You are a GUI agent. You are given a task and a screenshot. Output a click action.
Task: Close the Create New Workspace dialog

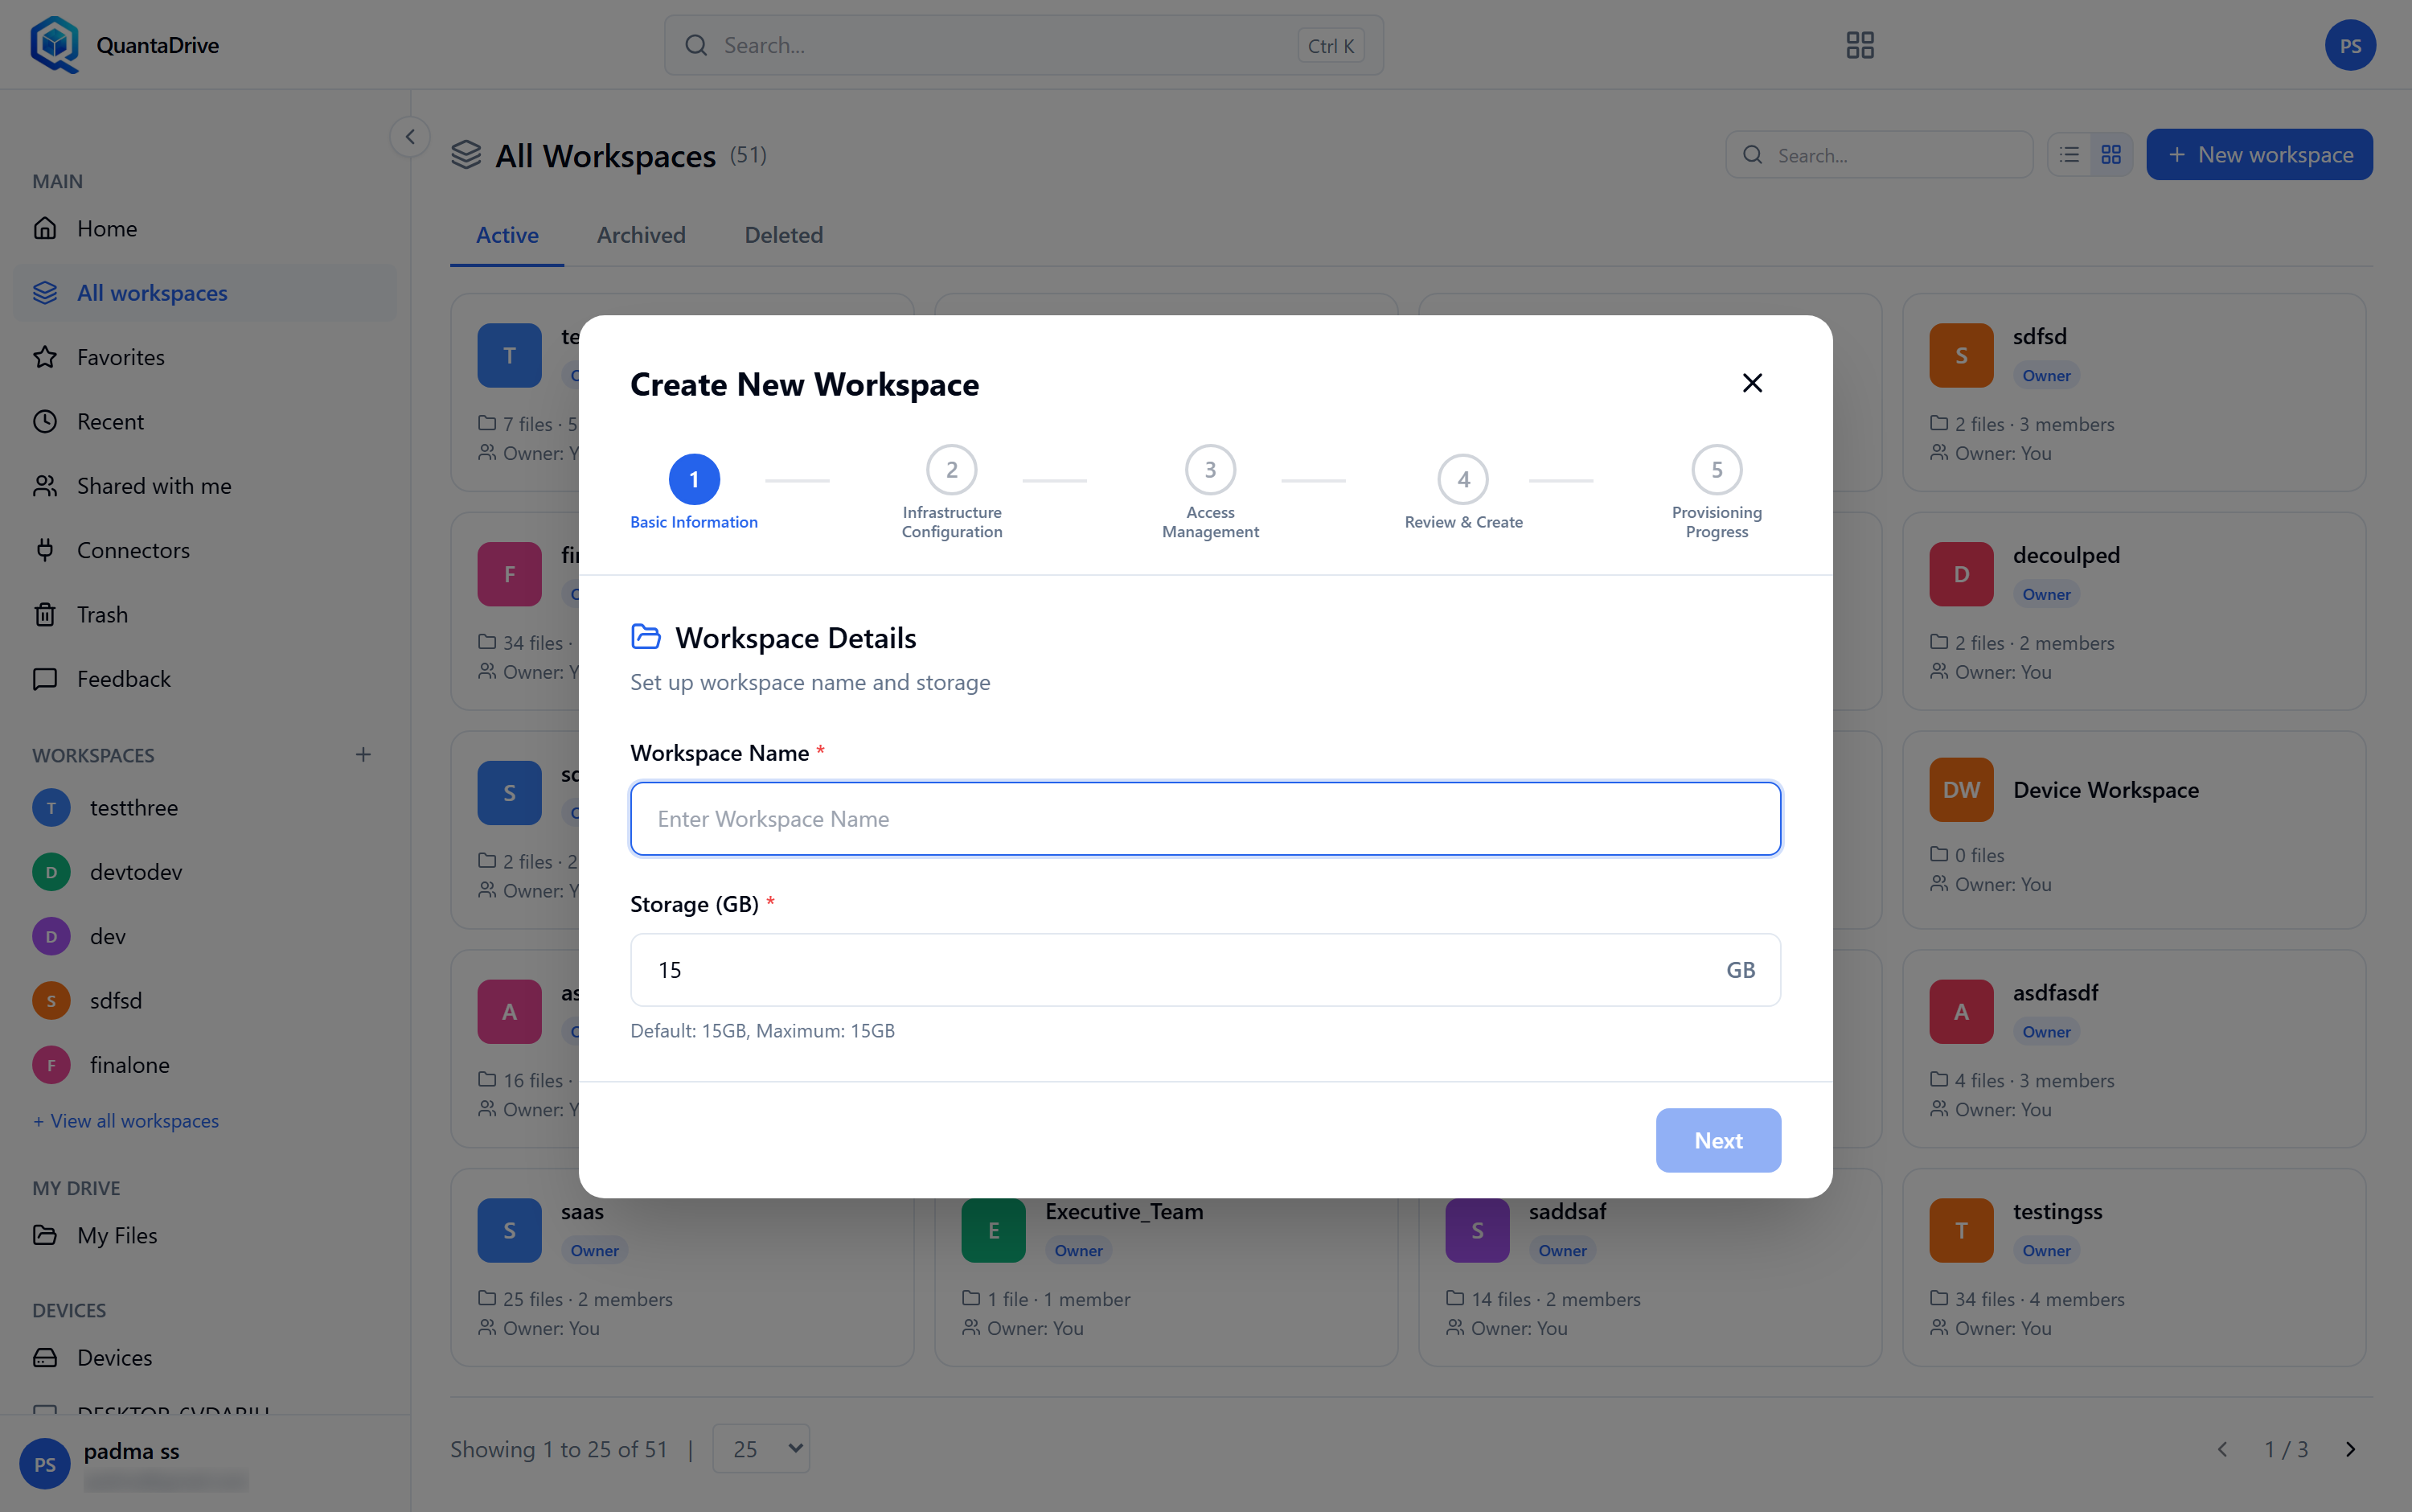[x=1751, y=383]
